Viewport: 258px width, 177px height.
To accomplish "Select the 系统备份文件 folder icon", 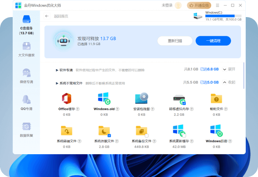I will point(142,131).
